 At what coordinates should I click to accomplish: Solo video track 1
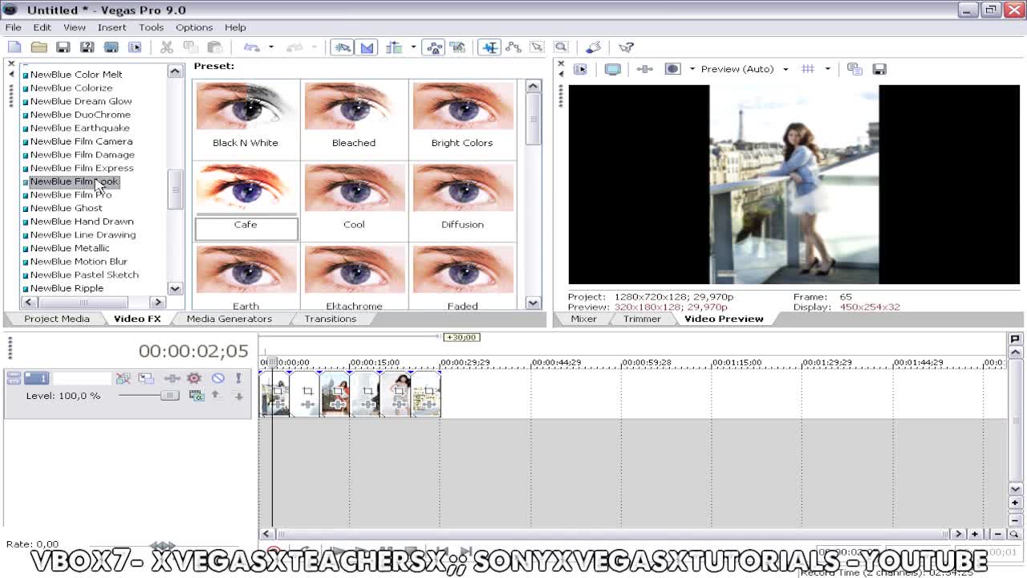coord(238,378)
